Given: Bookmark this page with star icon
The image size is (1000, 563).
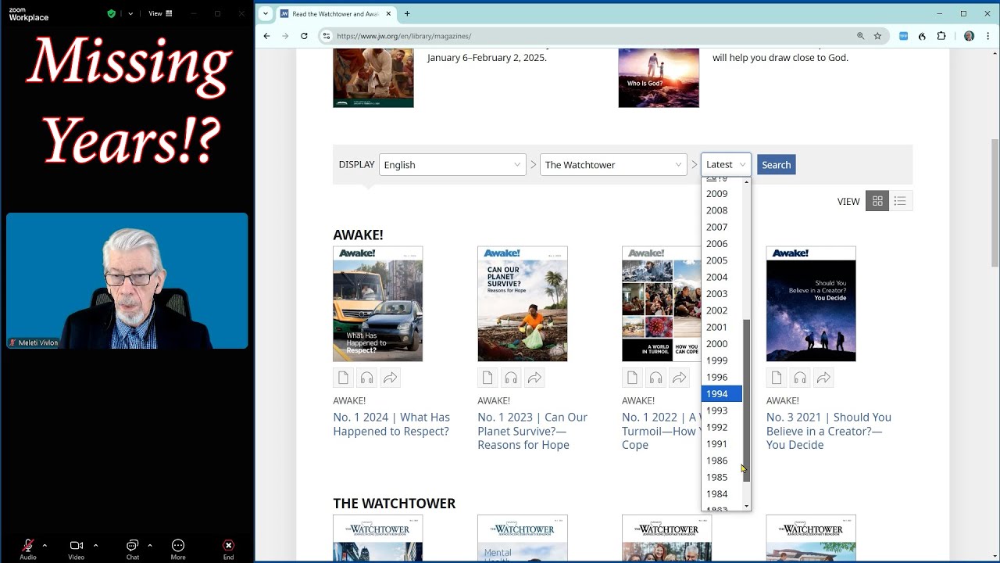Looking at the screenshot, I should pyautogui.click(x=877, y=36).
